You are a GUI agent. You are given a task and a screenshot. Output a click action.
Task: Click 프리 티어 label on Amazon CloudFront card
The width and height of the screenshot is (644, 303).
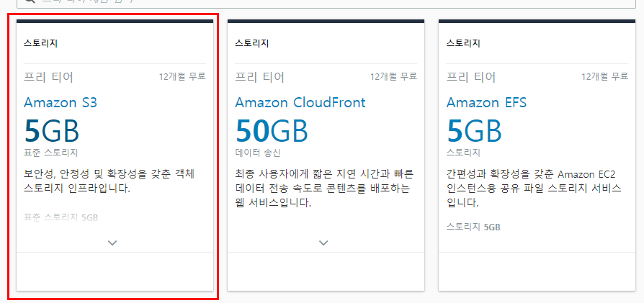click(x=259, y=77)
